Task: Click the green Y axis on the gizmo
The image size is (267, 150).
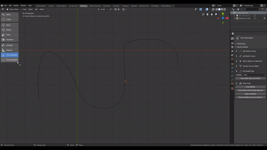Action: pyautogui.click(x=223, y=14)
